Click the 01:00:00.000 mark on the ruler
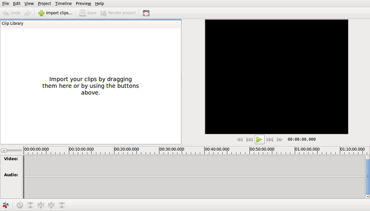 coord(307,149)
